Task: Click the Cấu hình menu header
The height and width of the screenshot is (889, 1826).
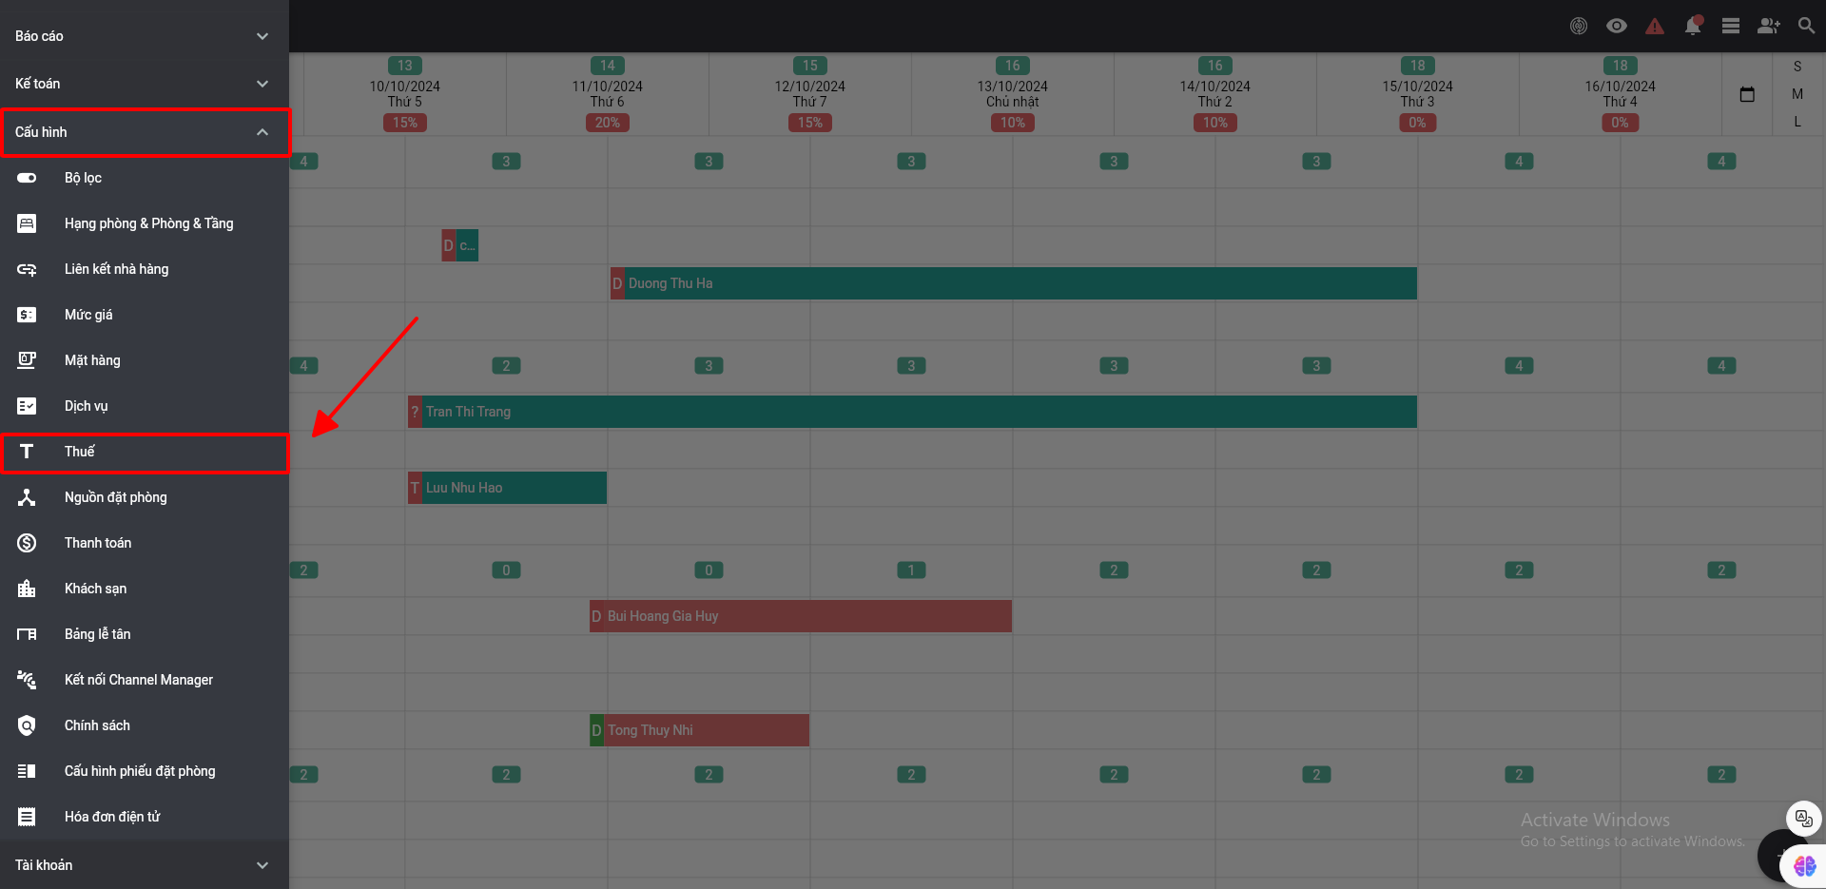Action: tap(145, 132)
